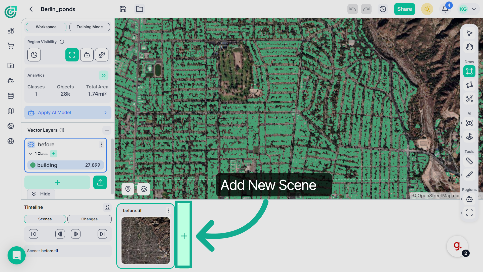
Task: Step to the previous scene
Action: click(60, 234)
